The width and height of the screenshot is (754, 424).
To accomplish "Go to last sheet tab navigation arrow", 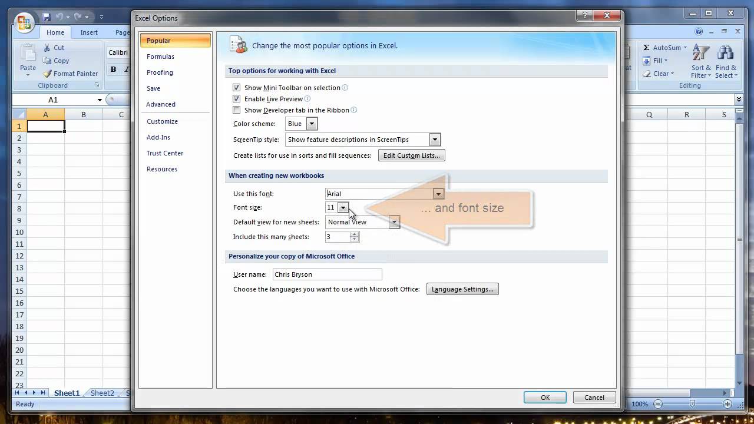I will 42,393.
